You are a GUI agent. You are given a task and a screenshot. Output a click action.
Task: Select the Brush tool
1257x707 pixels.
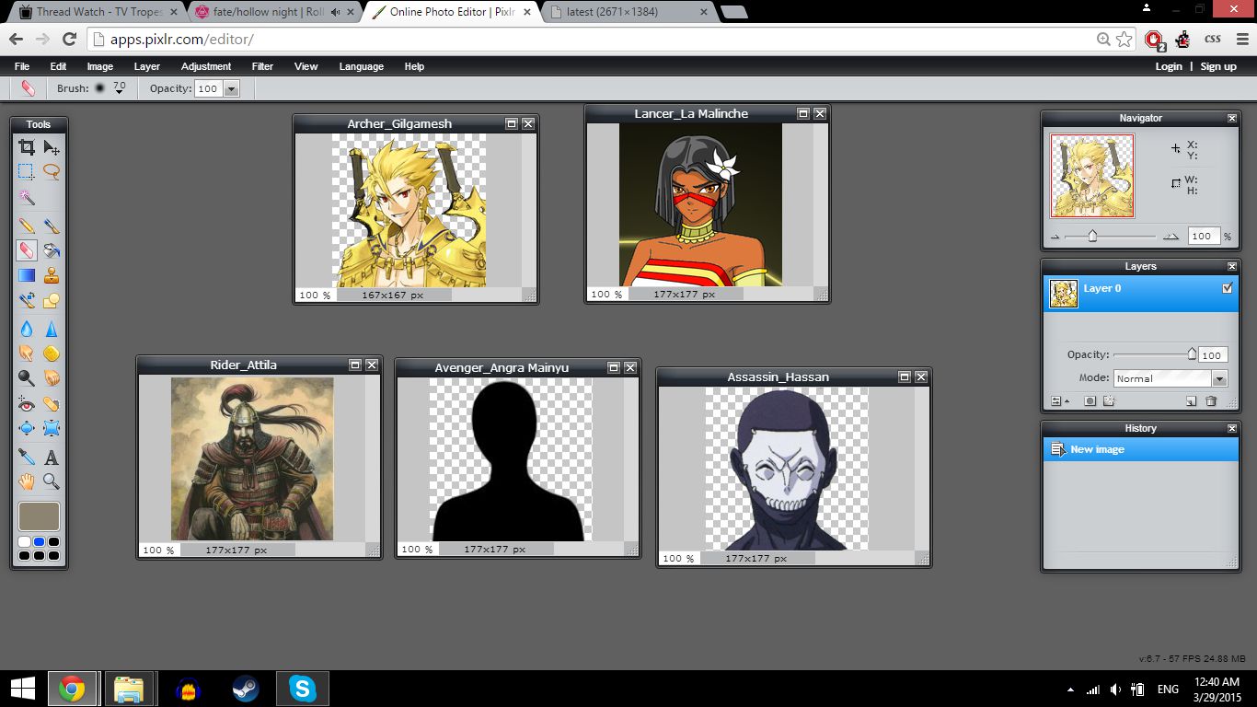pyautogui.click(x=52, y=226)
